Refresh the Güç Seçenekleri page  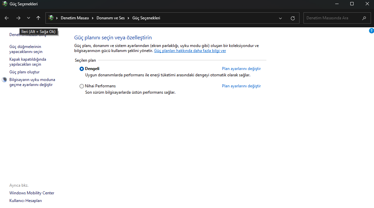tap(293, 18)
